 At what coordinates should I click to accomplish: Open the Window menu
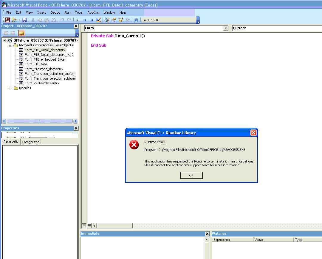(109, 12)
